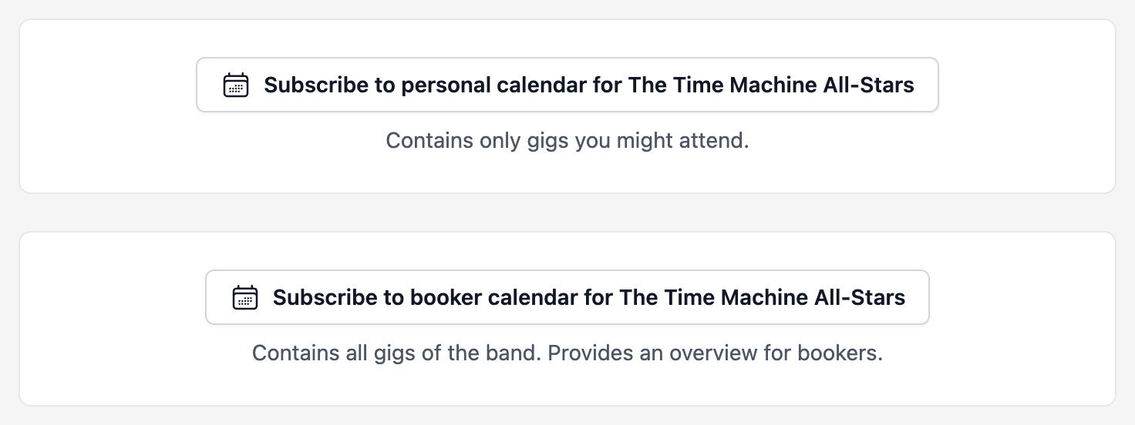
Task: Open the personal calendar subscription link
Action: tap(567, 85)
